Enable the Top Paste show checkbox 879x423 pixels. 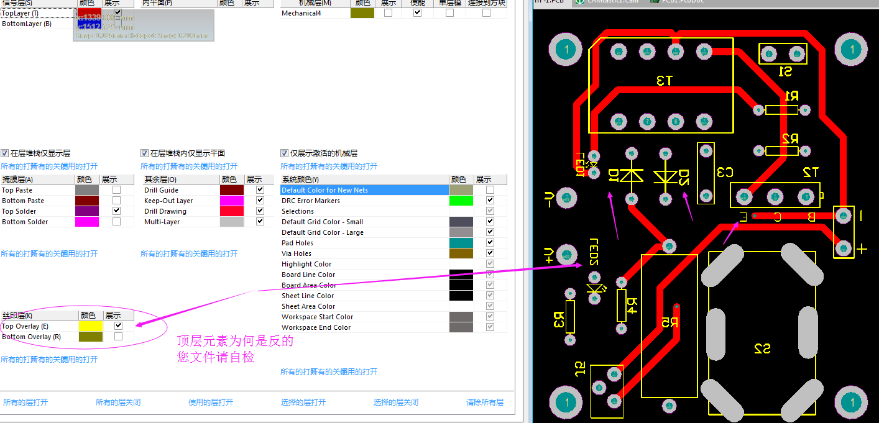click(116, 190)
